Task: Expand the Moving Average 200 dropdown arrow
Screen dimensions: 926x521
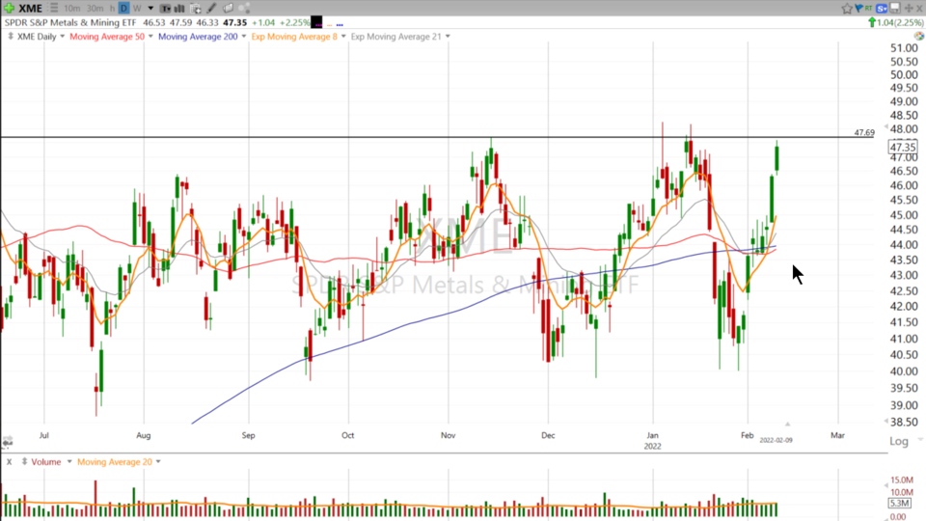Action: point(243,37)
